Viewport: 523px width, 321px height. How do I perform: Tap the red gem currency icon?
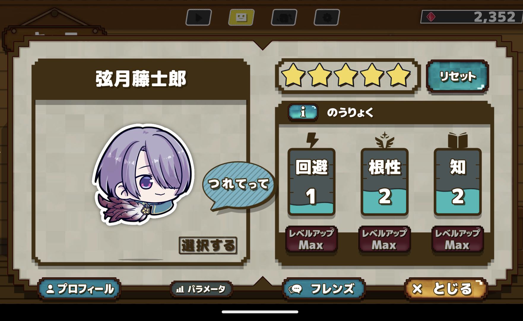[431, 17]
